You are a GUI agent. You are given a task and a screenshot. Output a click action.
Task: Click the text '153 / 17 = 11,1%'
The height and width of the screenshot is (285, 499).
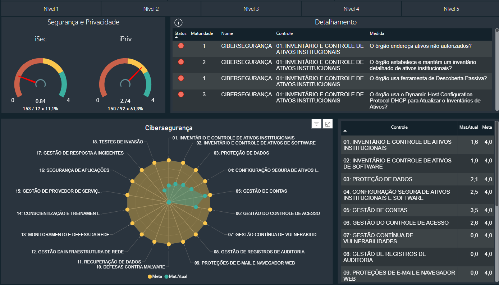(40, 109)
